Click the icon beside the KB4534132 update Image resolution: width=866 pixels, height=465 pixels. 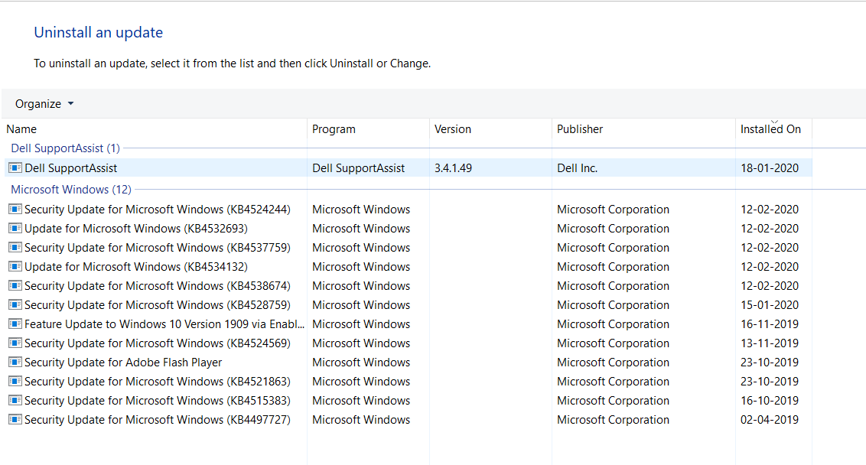[x=15, y=267]
